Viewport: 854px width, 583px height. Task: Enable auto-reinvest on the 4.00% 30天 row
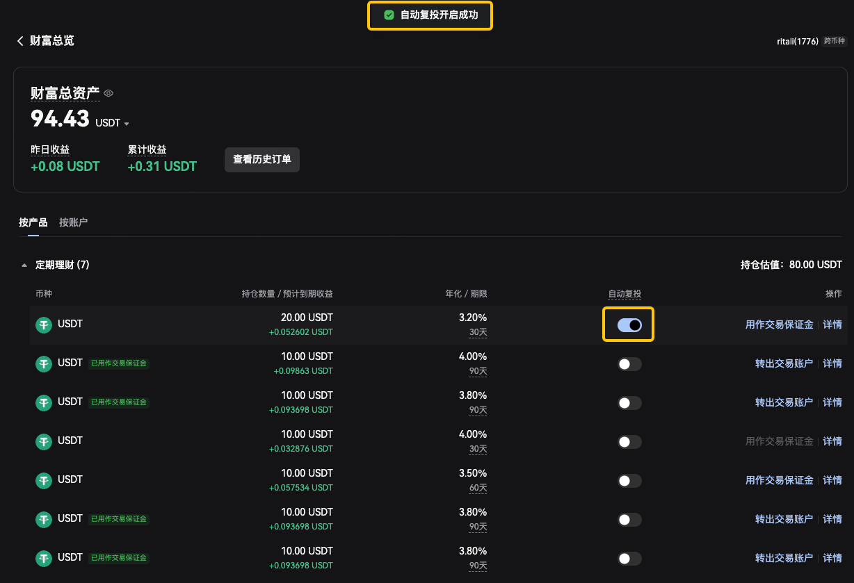coord(629,441)
